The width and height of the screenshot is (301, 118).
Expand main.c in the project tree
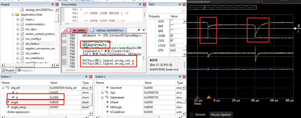coord(18,20)
